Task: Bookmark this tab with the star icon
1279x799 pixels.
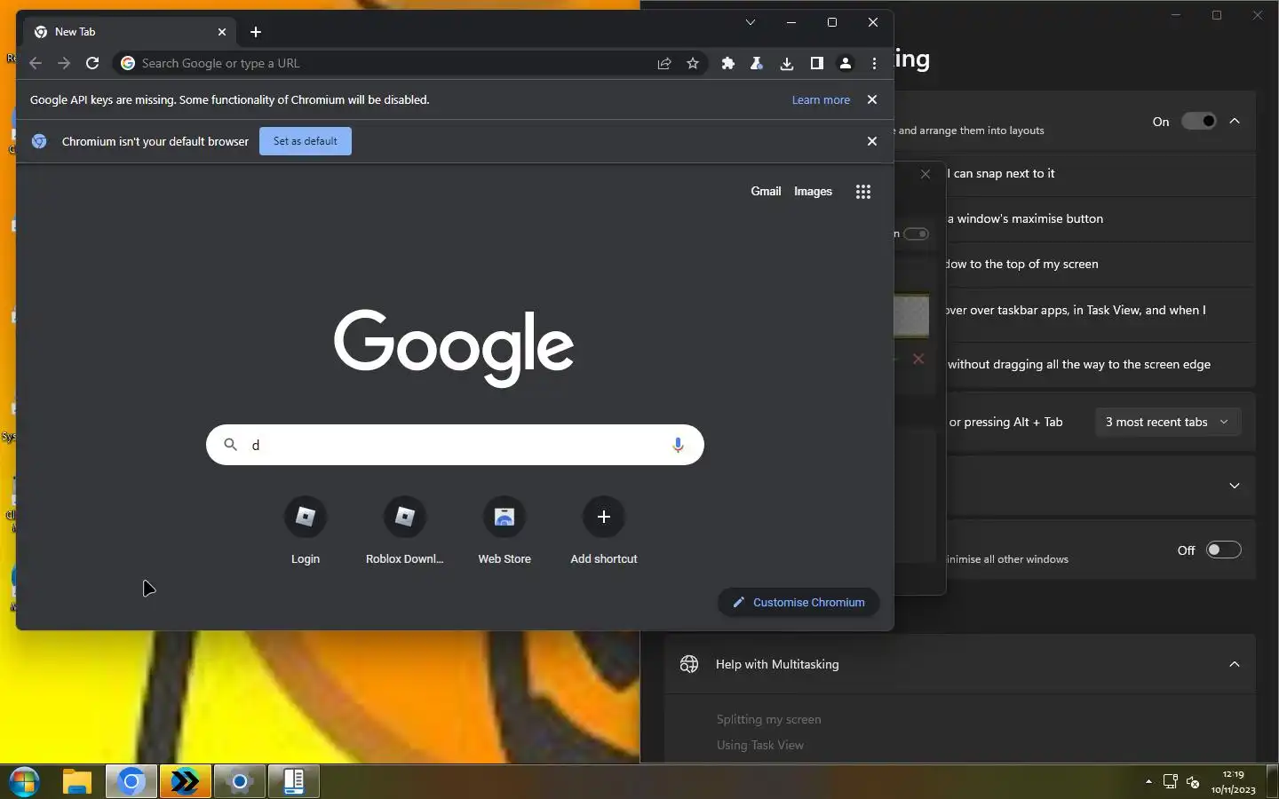Action: (x=693, y=63)
